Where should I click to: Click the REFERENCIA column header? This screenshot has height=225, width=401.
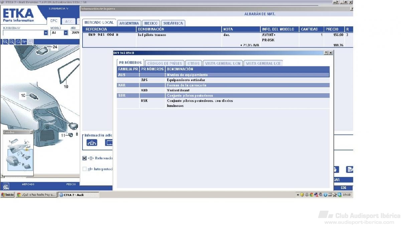pyautogui.click(x=110, y=29)
